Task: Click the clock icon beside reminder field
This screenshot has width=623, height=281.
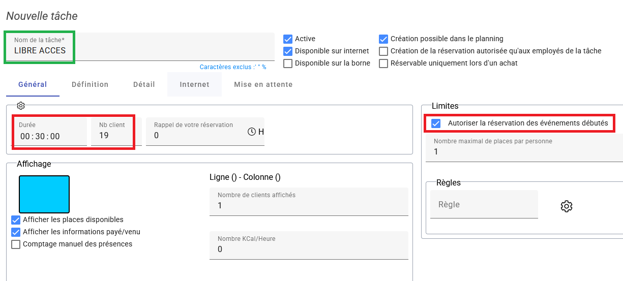Action: click(252, 132)
